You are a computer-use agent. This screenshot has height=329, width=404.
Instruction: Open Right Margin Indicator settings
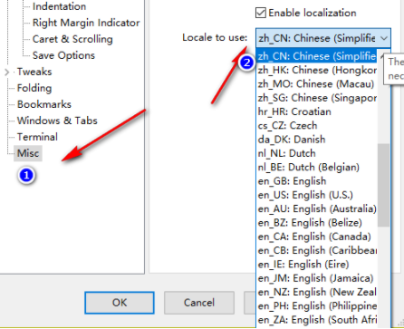pos(86,23)
